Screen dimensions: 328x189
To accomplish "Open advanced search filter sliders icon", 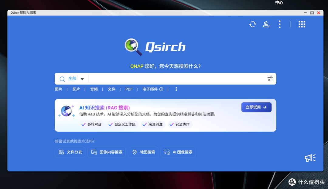I will coord(270,79).
